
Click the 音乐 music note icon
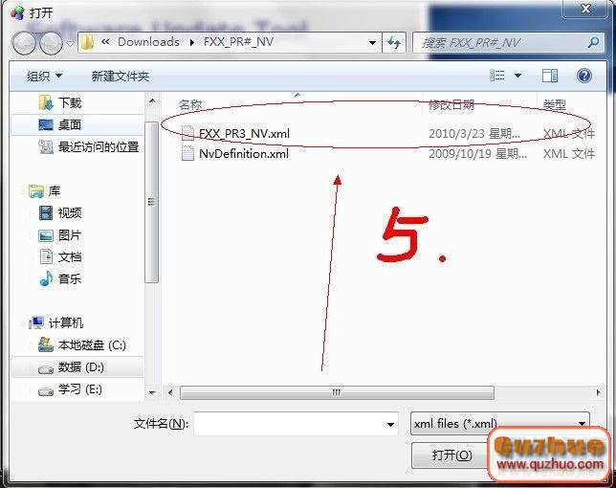point(46,279)
